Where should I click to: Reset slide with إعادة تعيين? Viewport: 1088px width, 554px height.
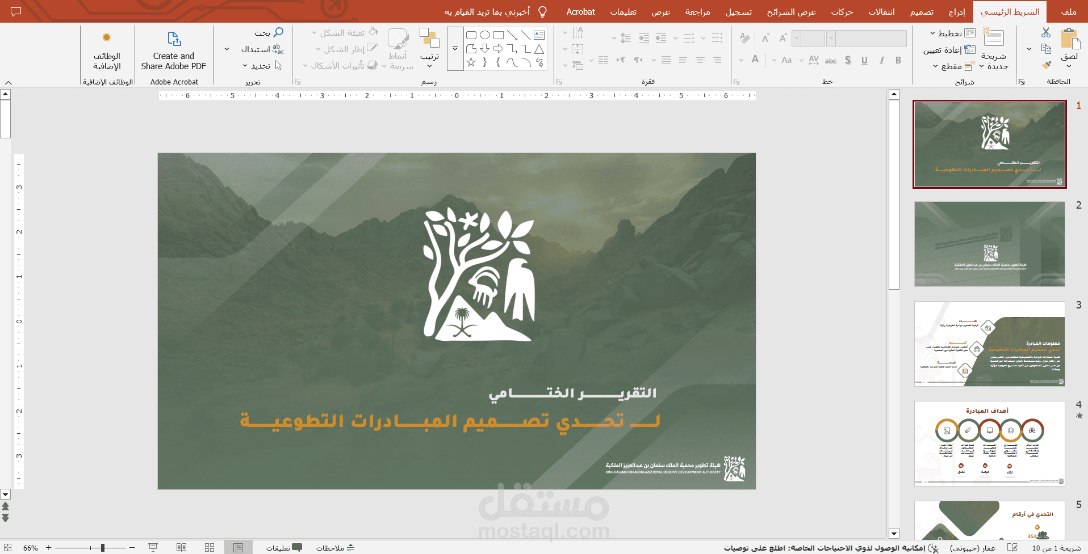click(x=949, y=50)
